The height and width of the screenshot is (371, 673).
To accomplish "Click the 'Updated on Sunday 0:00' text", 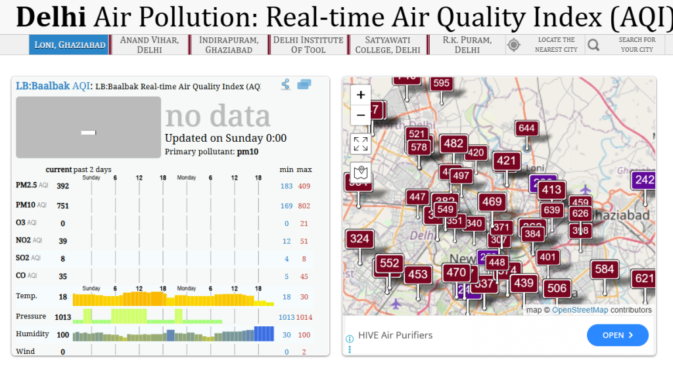I will point(226,138).
